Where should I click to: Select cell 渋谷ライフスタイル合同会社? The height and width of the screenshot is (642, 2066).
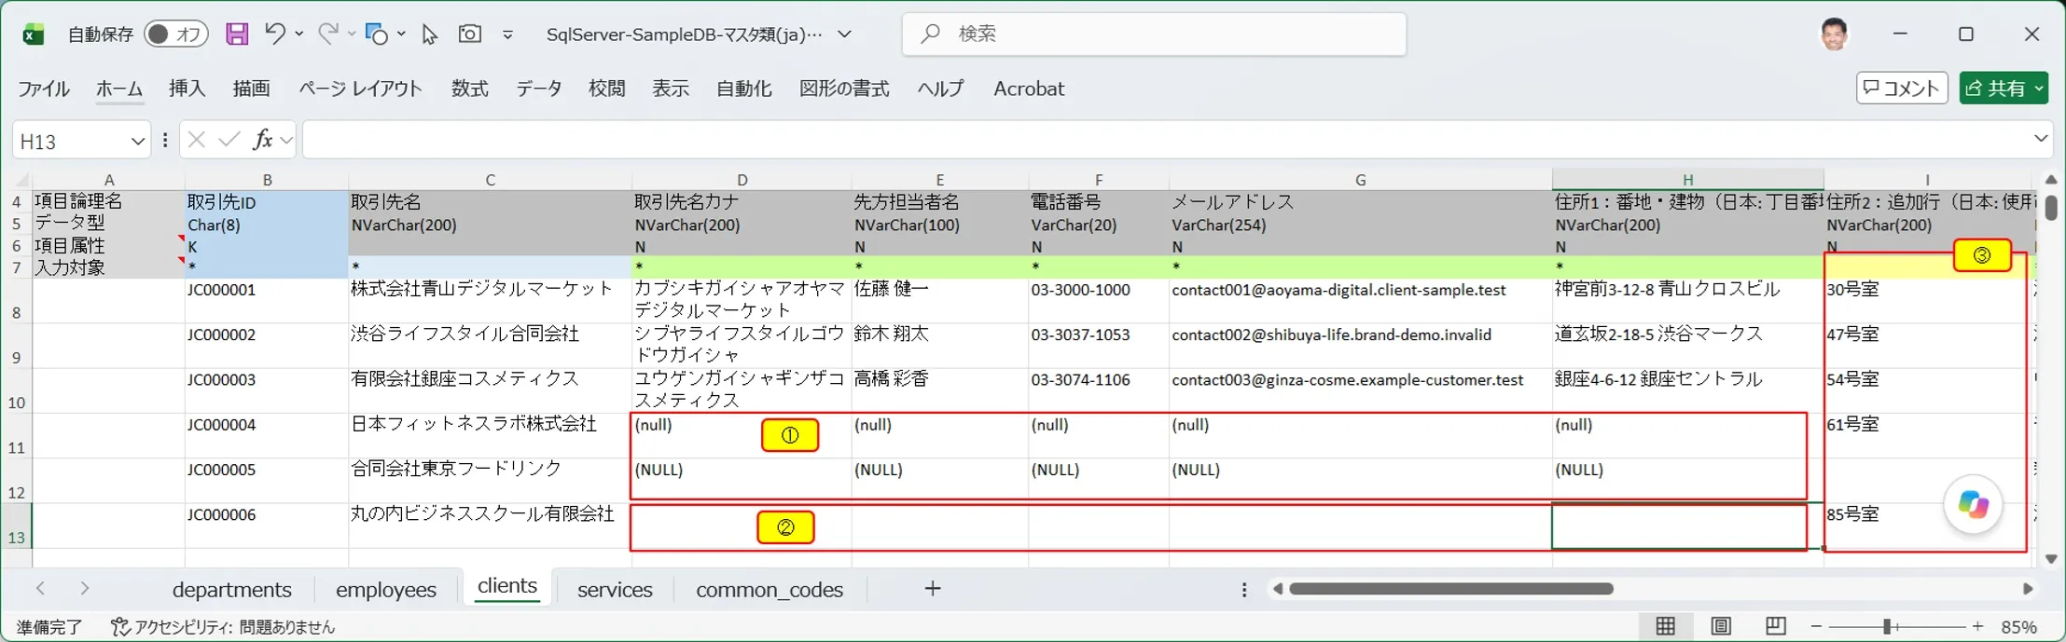[x=490, y=345]
